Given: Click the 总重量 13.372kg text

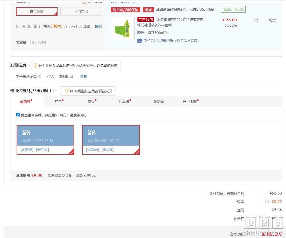Looking at the screenshot, I should tap(31, 42).
